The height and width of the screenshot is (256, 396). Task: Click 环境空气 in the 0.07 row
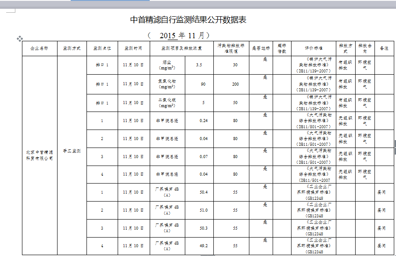tap(365, 157)
